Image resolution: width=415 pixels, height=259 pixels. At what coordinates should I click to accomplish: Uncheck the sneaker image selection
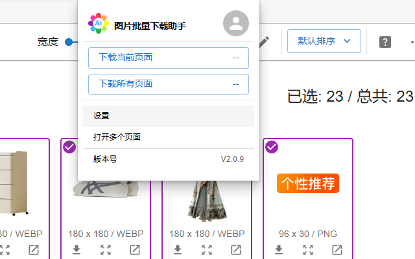tap(69, 147)
